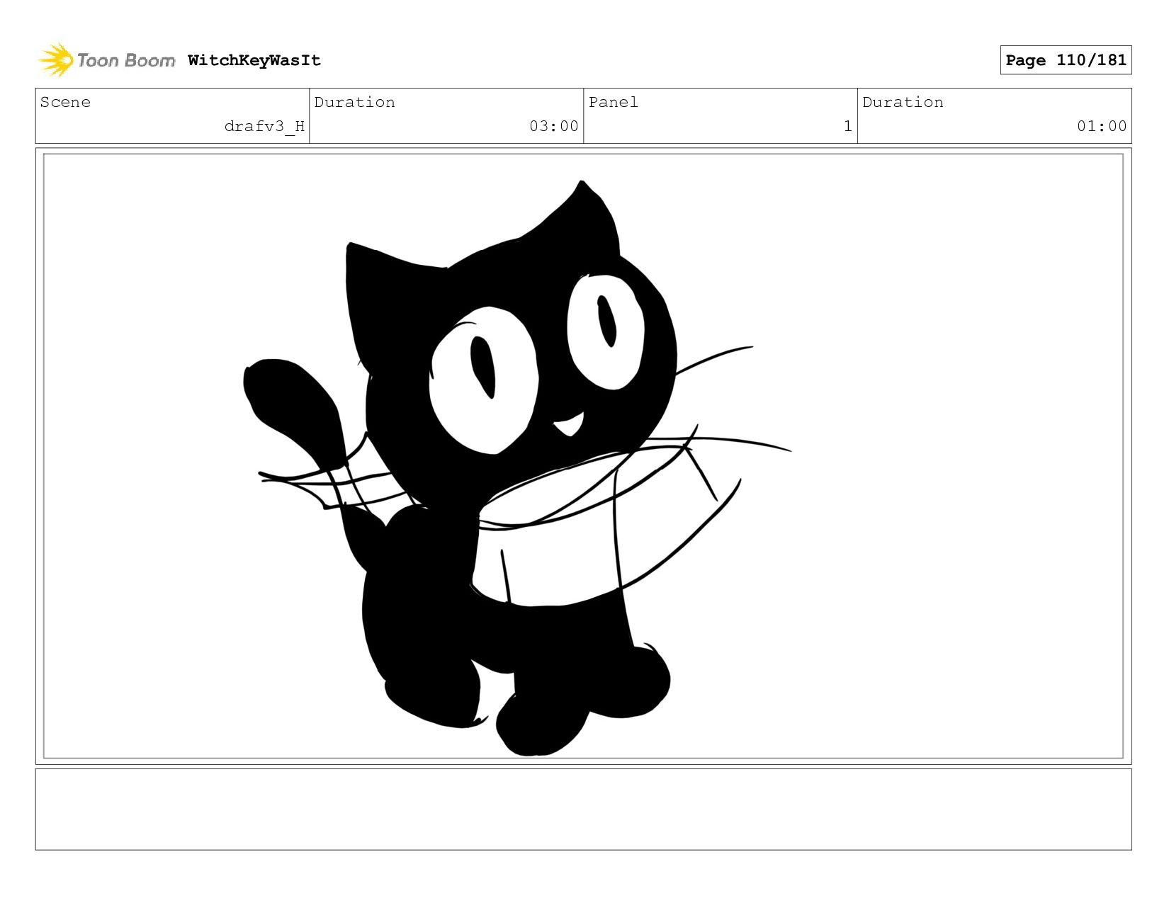Click the Toon Boom logo
Image resolution: width=1169 pixels, height=903 pixels.
click(106, 60)
